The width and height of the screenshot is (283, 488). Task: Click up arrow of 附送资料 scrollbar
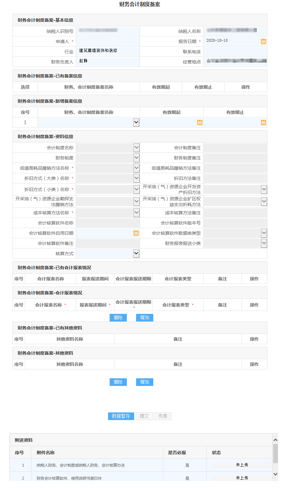click(x=275, y=440)
